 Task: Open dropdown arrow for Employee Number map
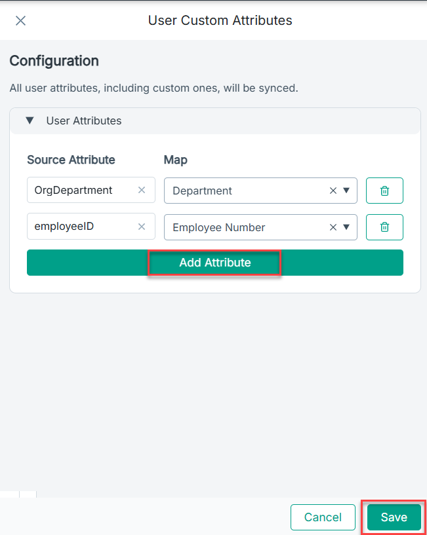coord(346,227)
